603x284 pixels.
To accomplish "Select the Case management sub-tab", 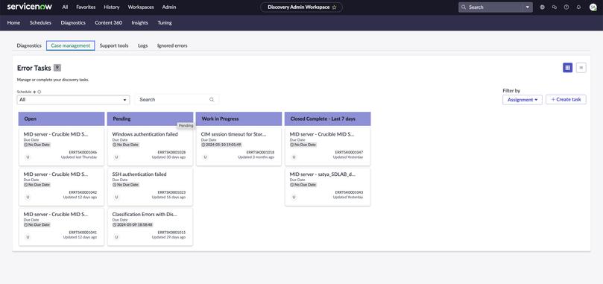I will [70, 45].
